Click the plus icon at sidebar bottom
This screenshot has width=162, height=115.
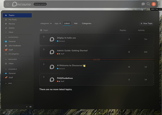27,107
